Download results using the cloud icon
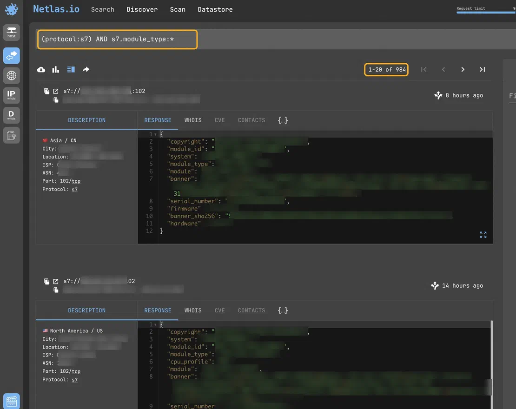516x409 pixels. [41, 69]
